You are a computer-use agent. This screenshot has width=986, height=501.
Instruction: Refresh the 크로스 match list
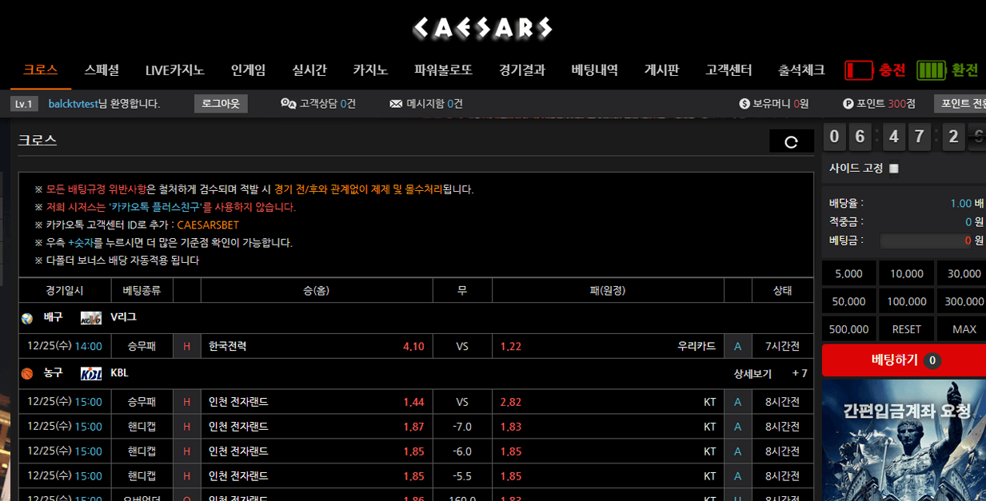(792, 141)
